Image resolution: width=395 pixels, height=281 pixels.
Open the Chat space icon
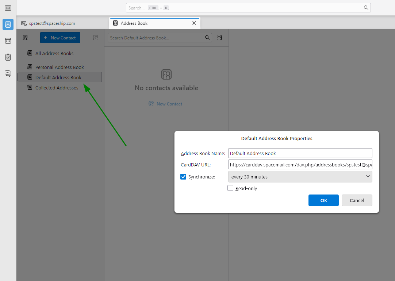[x=8, y=73]
